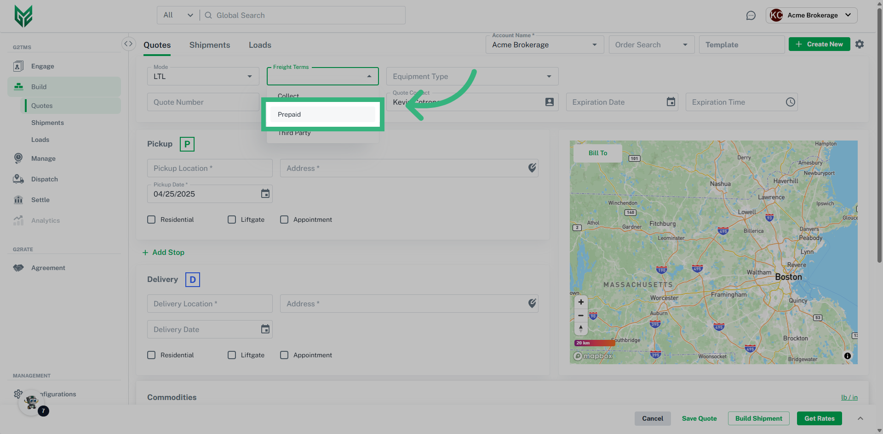Open the Pickup Date calendar icon

[x=265, y=194]
